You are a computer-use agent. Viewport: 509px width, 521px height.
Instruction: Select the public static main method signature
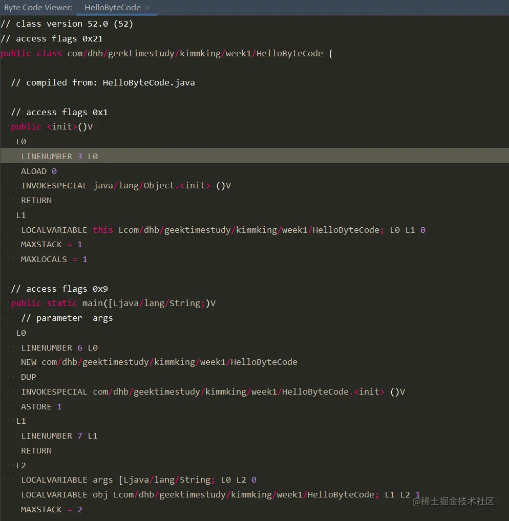tap(113, 303)
